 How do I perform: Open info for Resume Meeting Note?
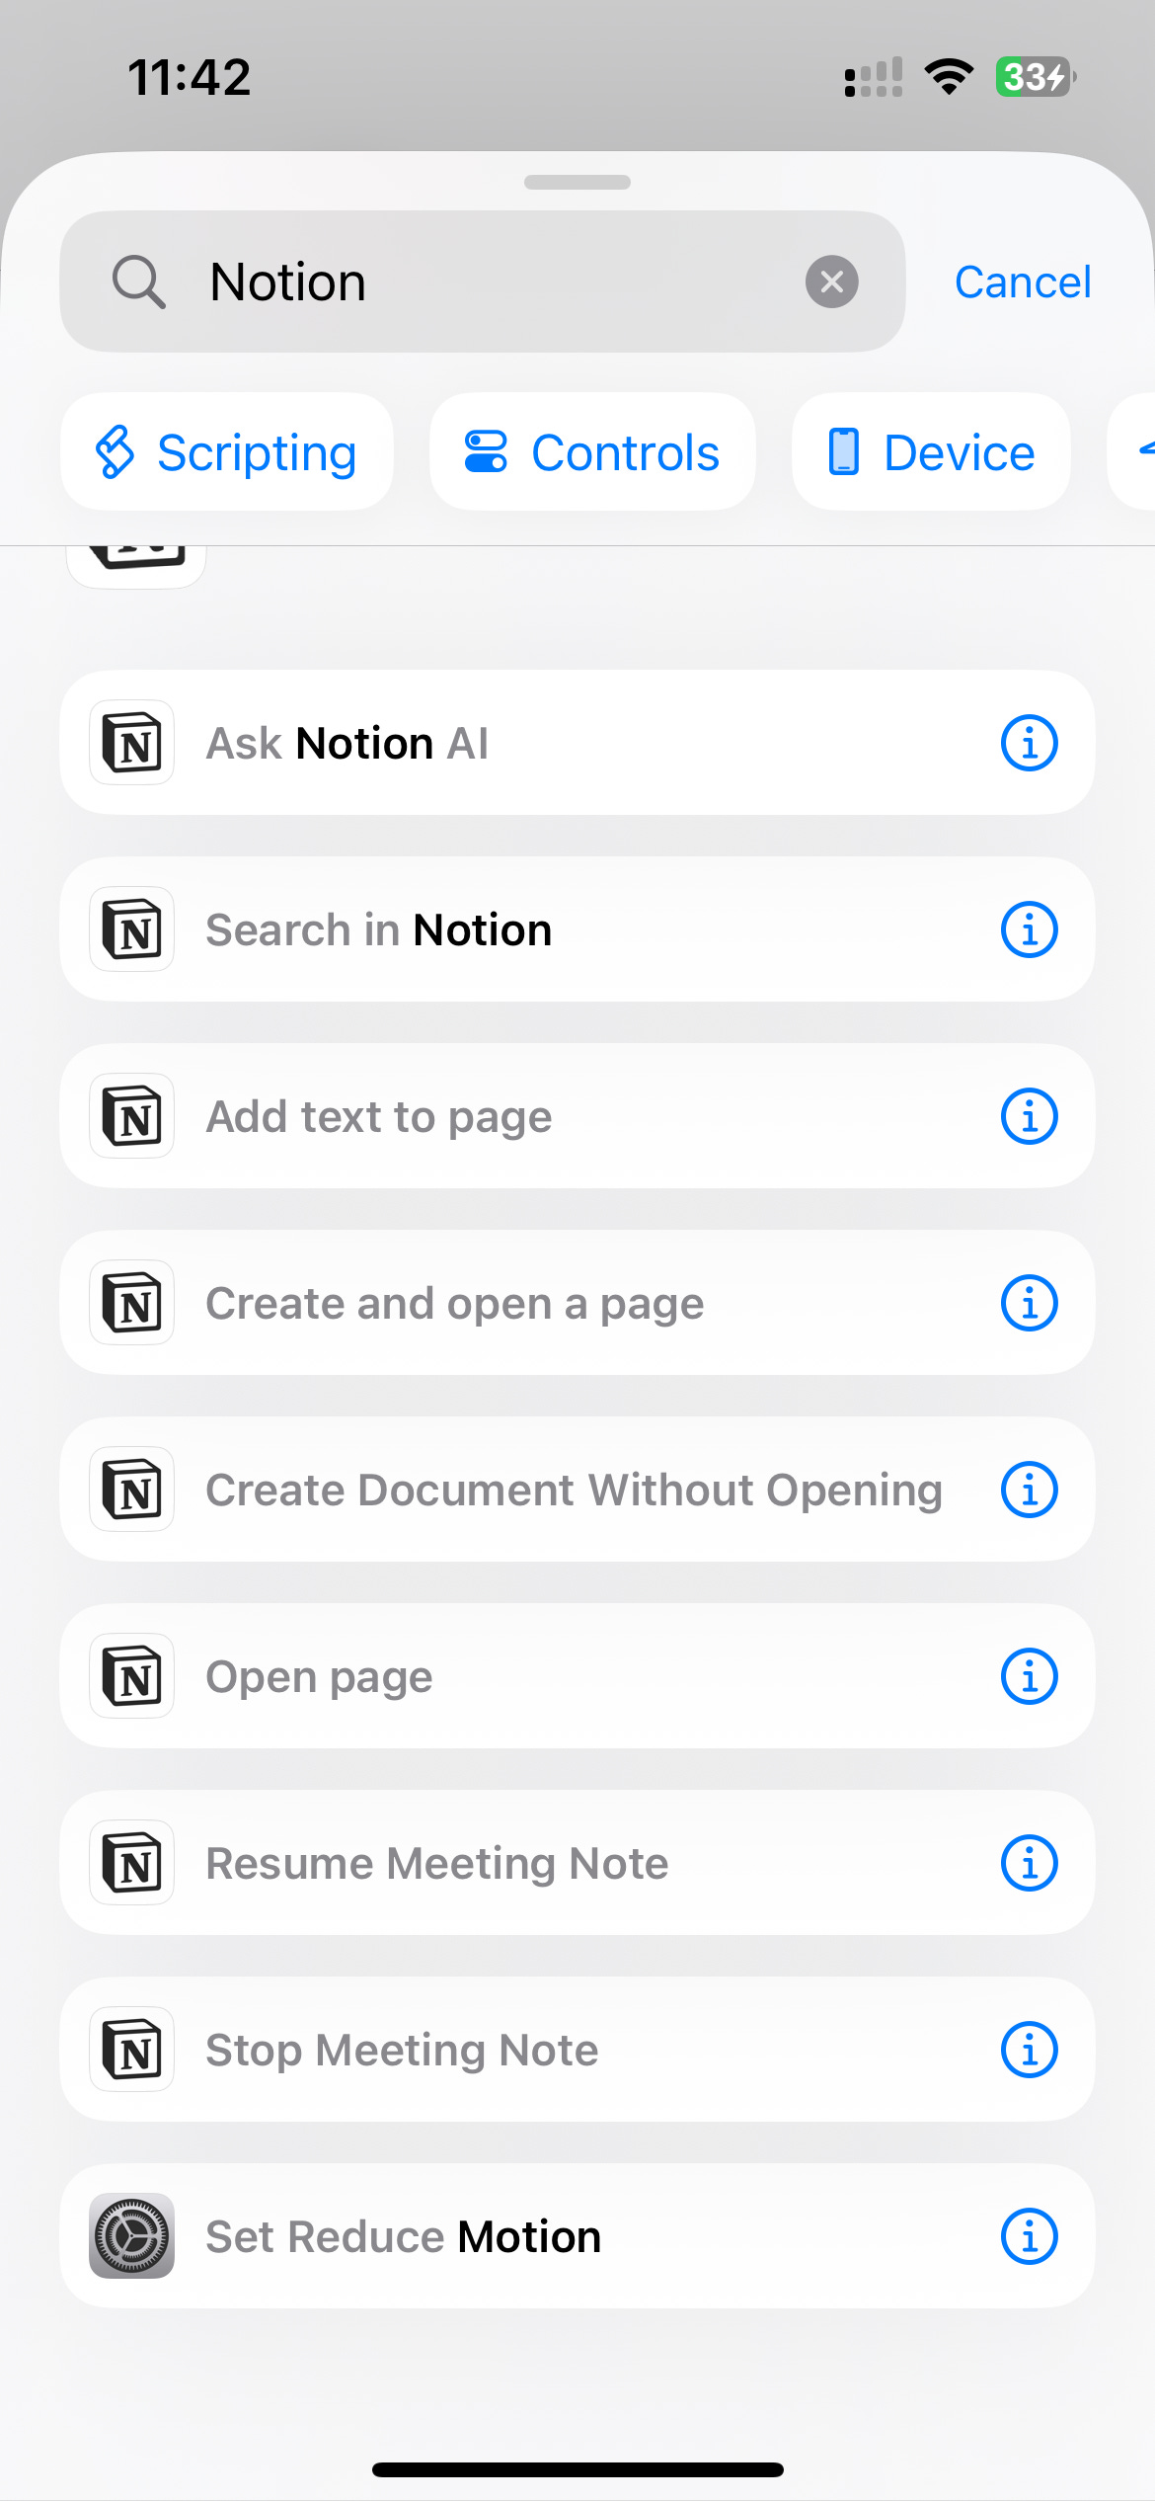point(1029,1863)
